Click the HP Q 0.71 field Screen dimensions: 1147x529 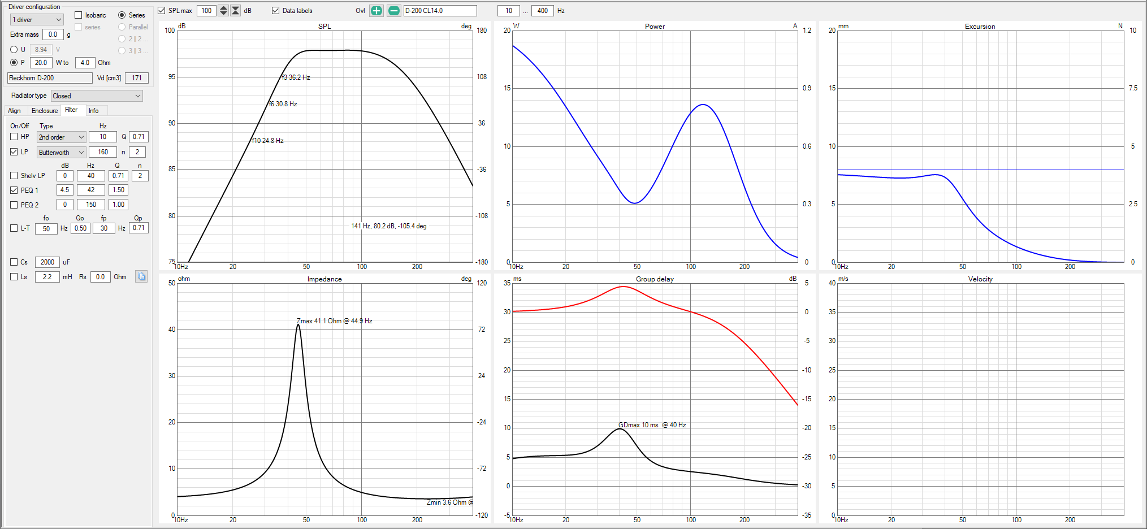click(139, 137)
